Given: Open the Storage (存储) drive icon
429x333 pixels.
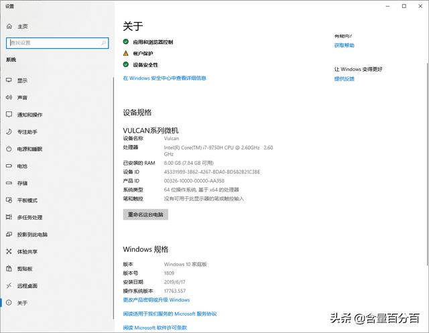Looking at the screenshot, I should click(9, 183).
